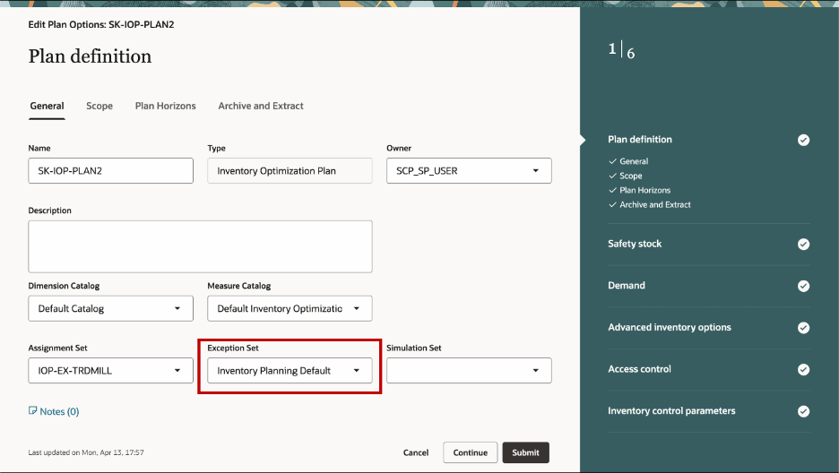Screen dimensions: 839x473
Task: Switch to the General tab
Action: click(48, 106)
